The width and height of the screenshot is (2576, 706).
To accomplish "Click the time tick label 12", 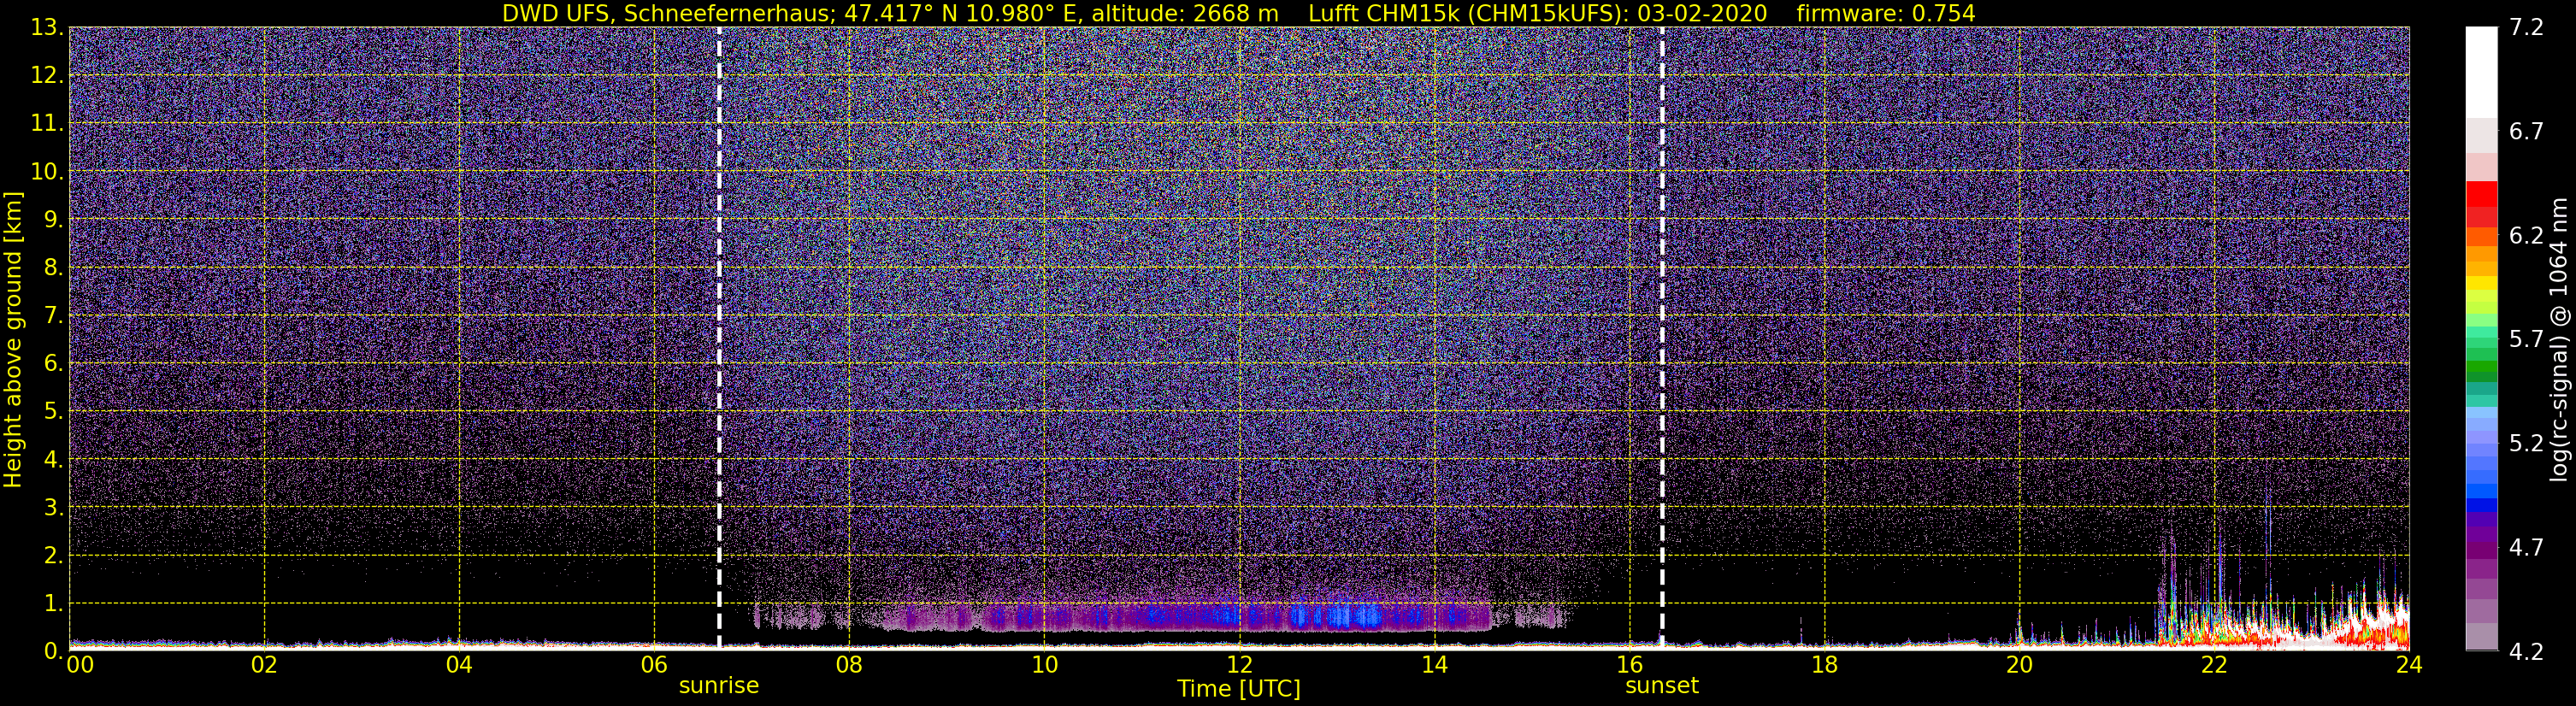I will point(1239,665).
